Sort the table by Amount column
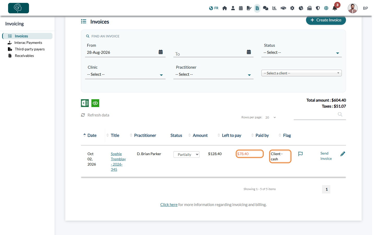 pos(198,135)
